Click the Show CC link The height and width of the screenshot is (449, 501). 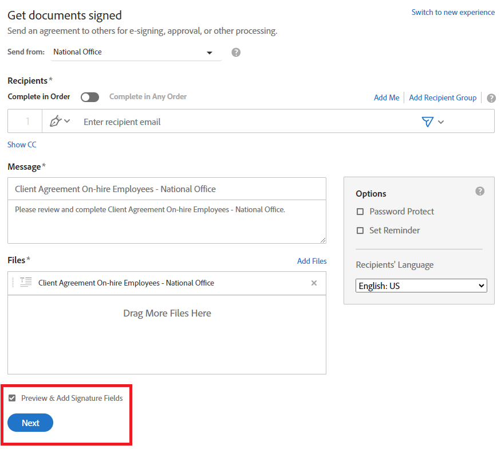tap(22, 145)
